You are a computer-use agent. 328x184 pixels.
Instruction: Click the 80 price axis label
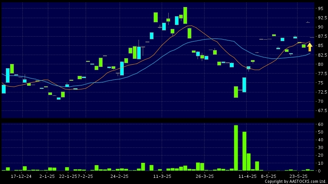pyautogui.click(x=320, y=64)
